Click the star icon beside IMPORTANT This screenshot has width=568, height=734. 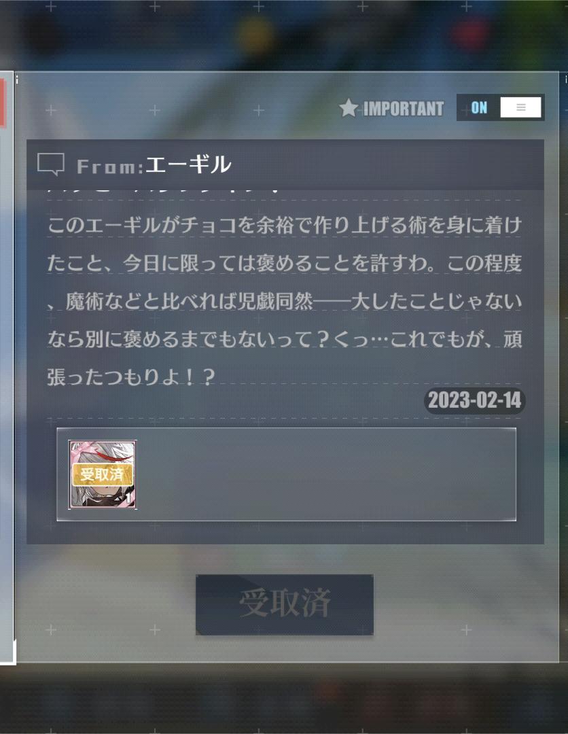[348, 108]
